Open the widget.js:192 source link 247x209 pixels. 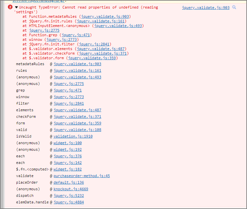coord(67,149)
